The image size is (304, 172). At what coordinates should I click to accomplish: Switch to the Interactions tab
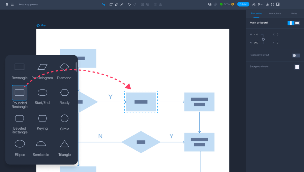275,14
